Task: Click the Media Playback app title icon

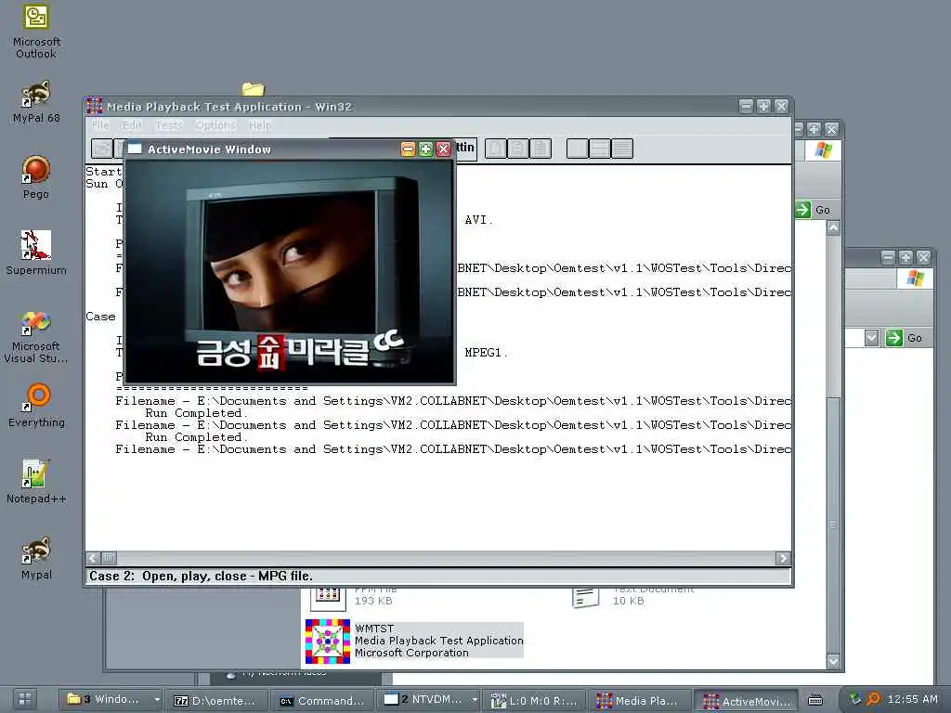Action: tap(95, 106)
